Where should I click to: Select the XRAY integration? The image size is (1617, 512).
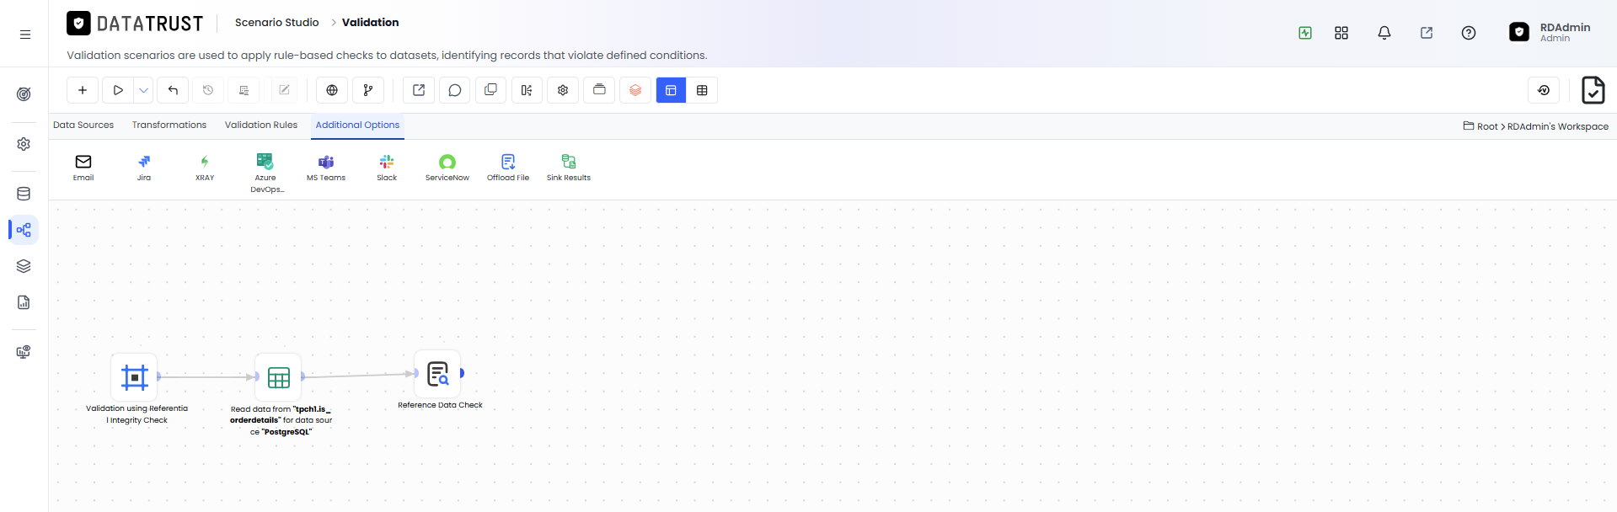point(205,168)
